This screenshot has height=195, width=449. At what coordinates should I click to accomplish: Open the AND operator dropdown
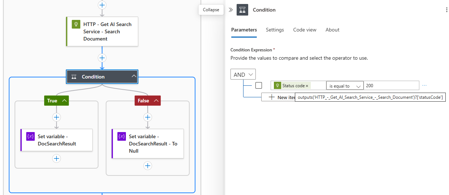(243, 75)
